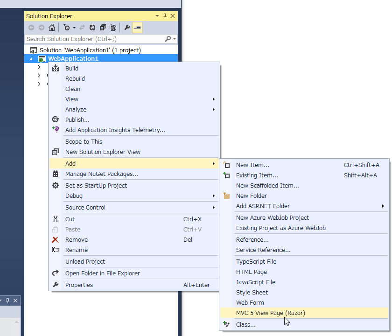Select MVC 5 View Page (Razor)
Image resolution: width=392 pixels, height=336 pixels.
pos(304,313)
